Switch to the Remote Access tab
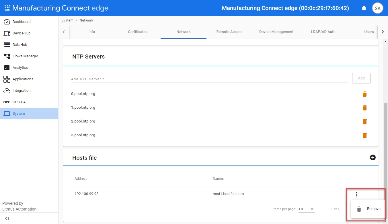The image size is (388, 224). click(x=229, y=32)
